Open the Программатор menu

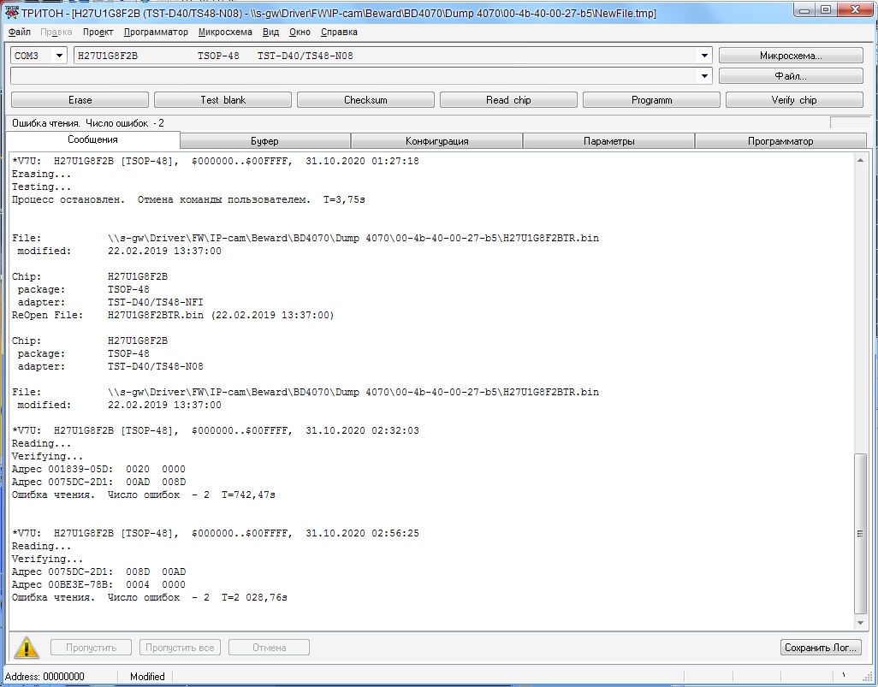[156, 32]
